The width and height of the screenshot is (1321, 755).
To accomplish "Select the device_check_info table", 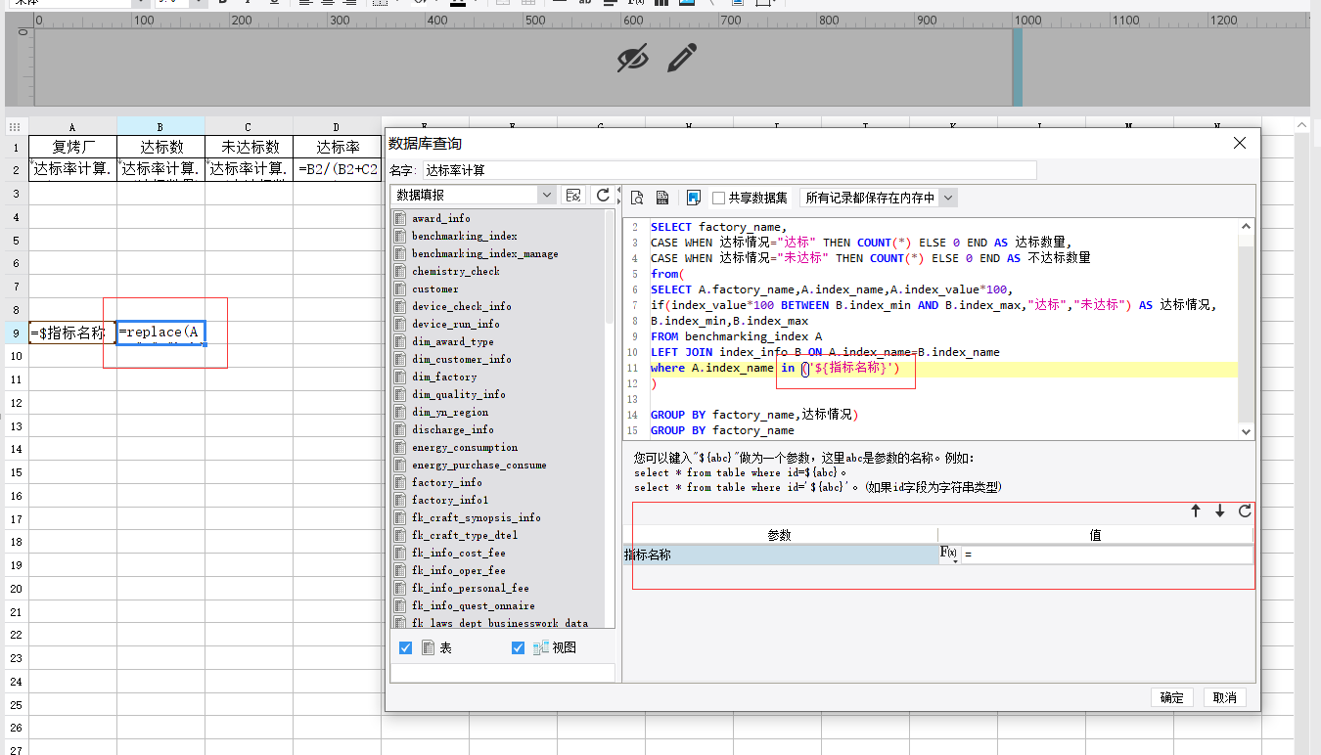I will 461,306.
